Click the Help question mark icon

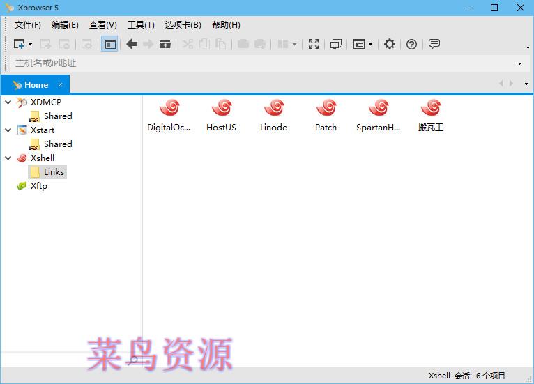[x=411, y=45]
